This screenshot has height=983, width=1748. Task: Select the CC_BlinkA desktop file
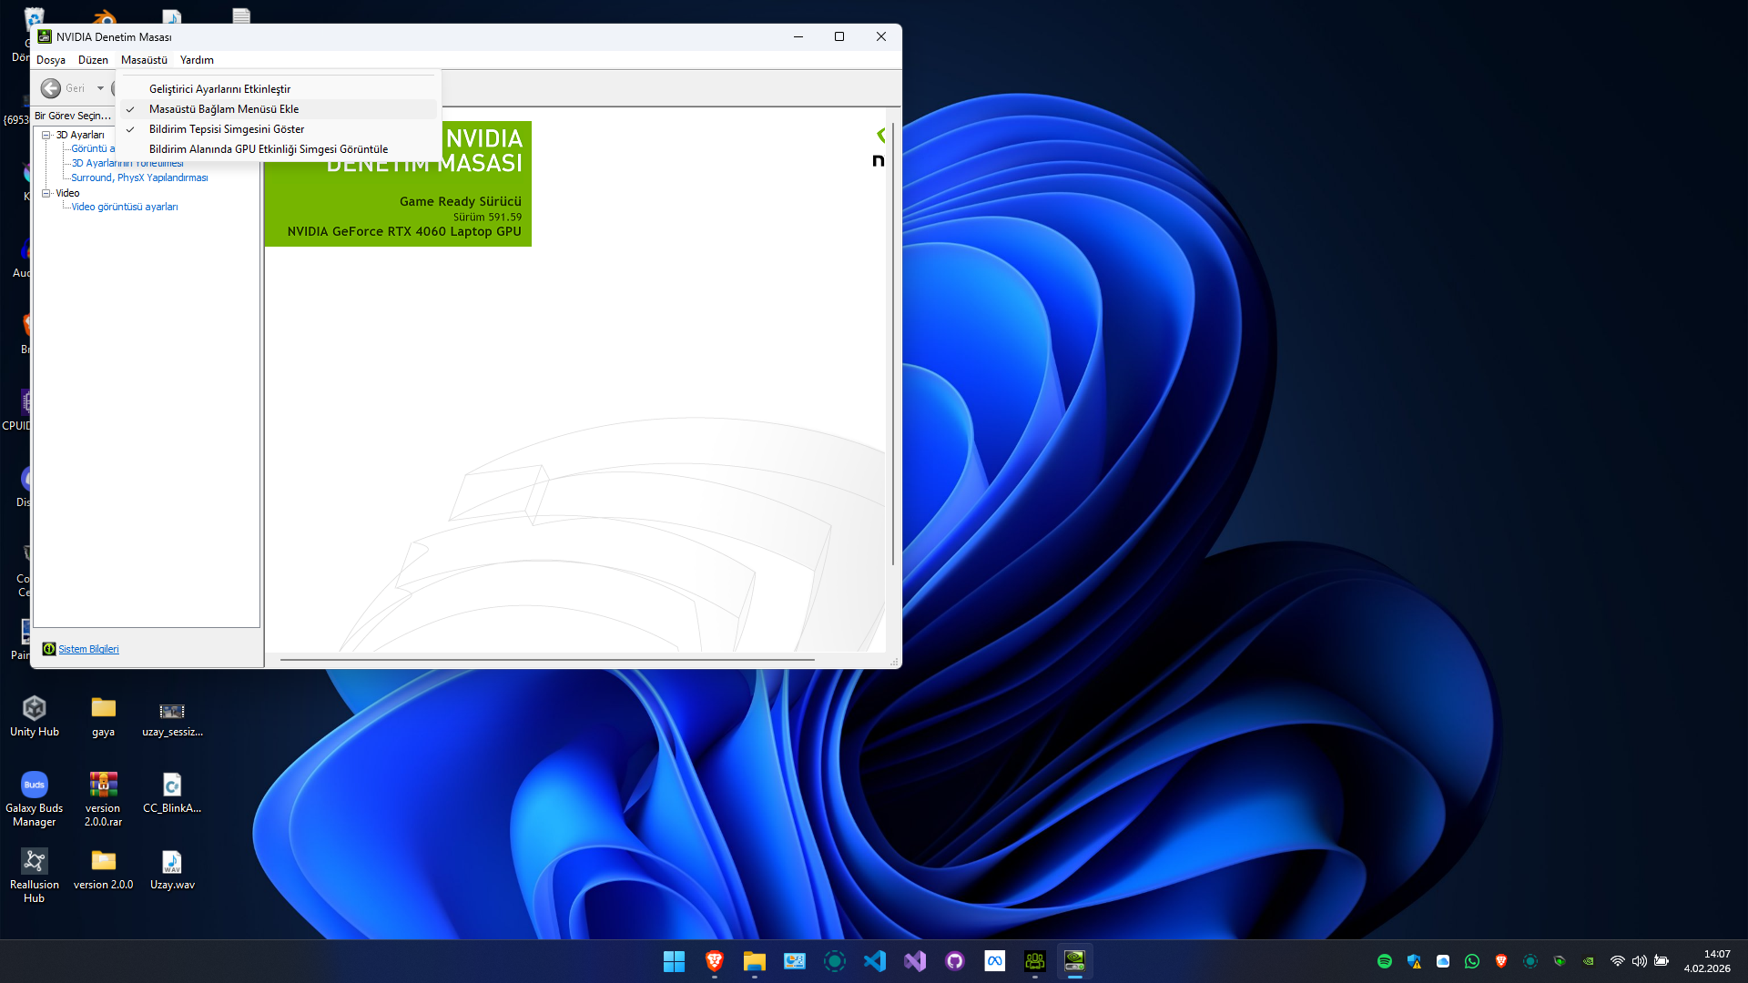(172, 793)
